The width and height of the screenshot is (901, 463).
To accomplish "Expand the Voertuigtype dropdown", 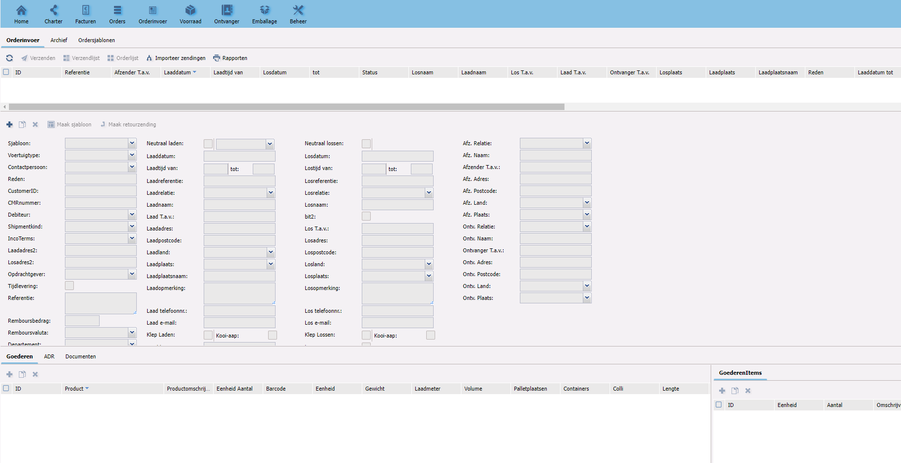I will click(x=132, y=155).
